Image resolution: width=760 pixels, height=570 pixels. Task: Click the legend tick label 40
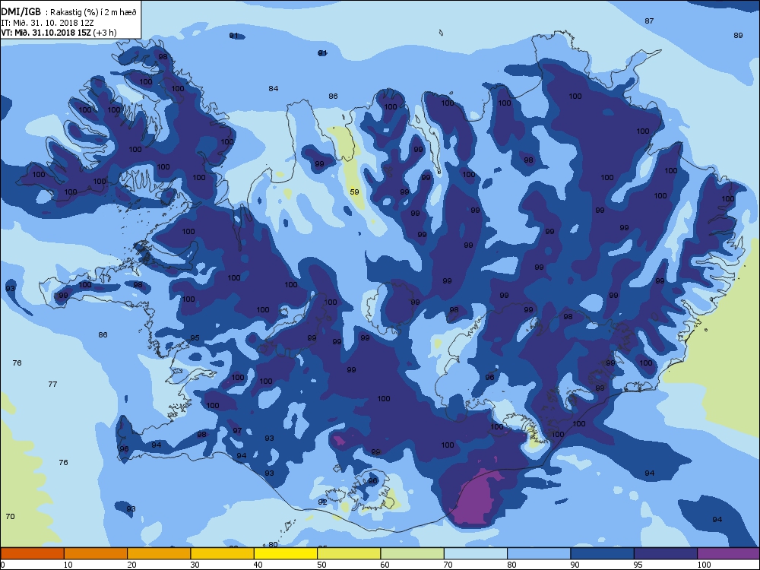pos(258,565)
